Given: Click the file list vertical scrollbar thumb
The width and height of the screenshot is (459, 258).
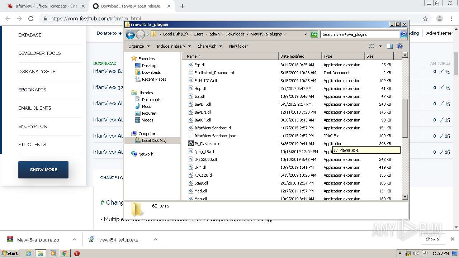Looking at the screenshot, I should point(405,118).
